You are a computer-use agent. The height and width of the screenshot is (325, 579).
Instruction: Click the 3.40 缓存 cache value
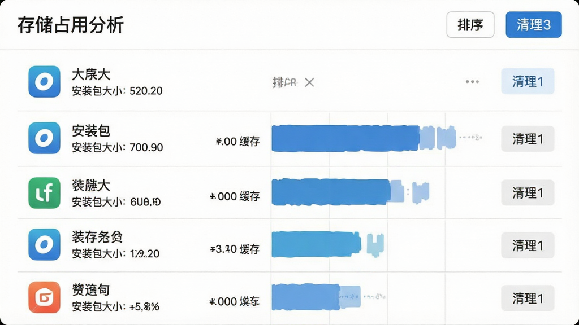coord(235,249)
